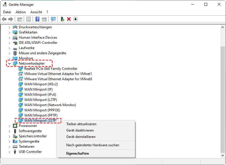Click the Realtek PCIe GbE Family Controller icon

coord(21,69)
